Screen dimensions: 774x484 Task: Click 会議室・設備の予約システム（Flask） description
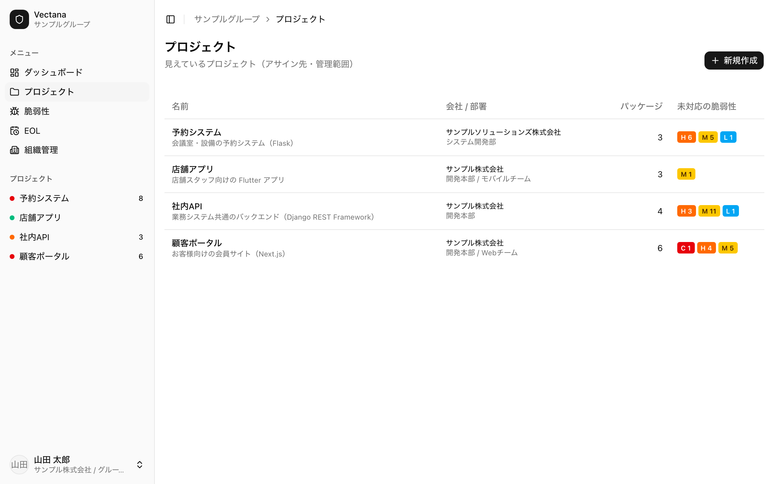click(233, 143)
